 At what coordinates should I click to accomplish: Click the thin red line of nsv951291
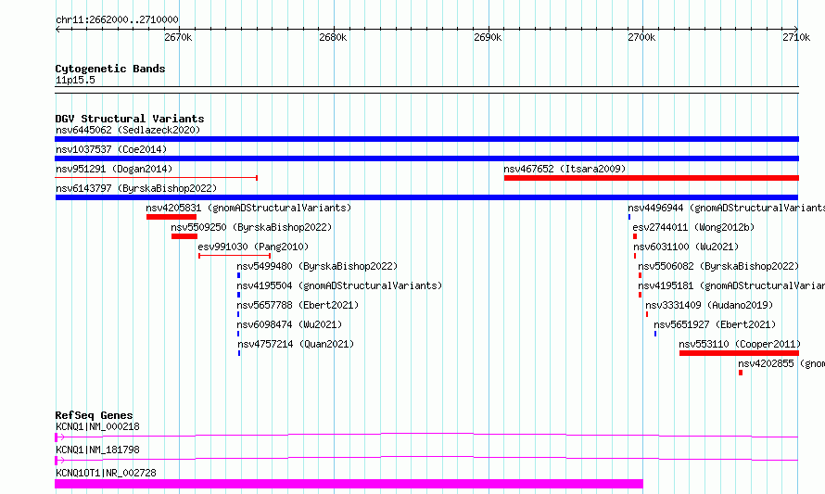[x=157, y=178]
